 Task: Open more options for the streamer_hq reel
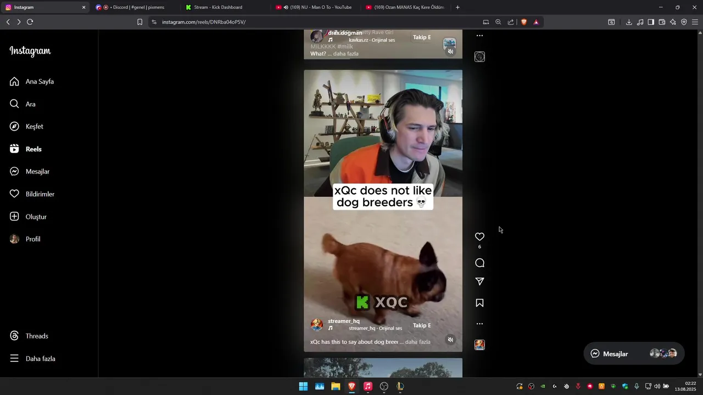[x=479, y=324]
